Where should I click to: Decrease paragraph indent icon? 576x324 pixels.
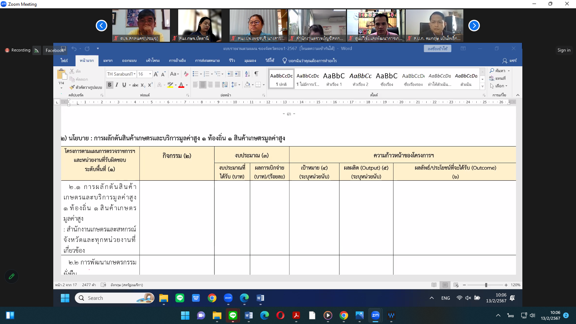(x=230, y=74)
